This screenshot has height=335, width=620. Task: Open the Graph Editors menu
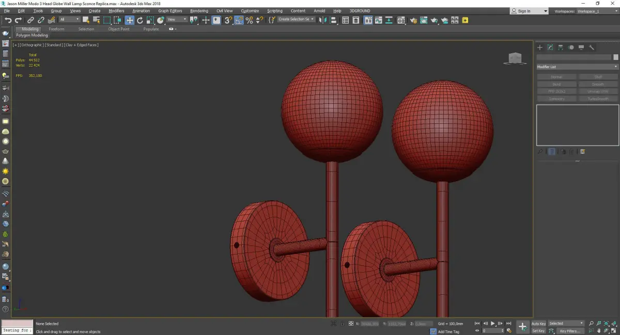coord(170,11)
